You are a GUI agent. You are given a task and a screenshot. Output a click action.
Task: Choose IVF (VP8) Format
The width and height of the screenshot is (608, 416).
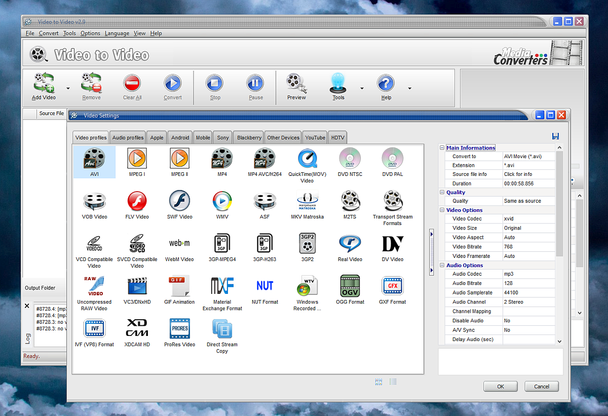click(94, 332)
